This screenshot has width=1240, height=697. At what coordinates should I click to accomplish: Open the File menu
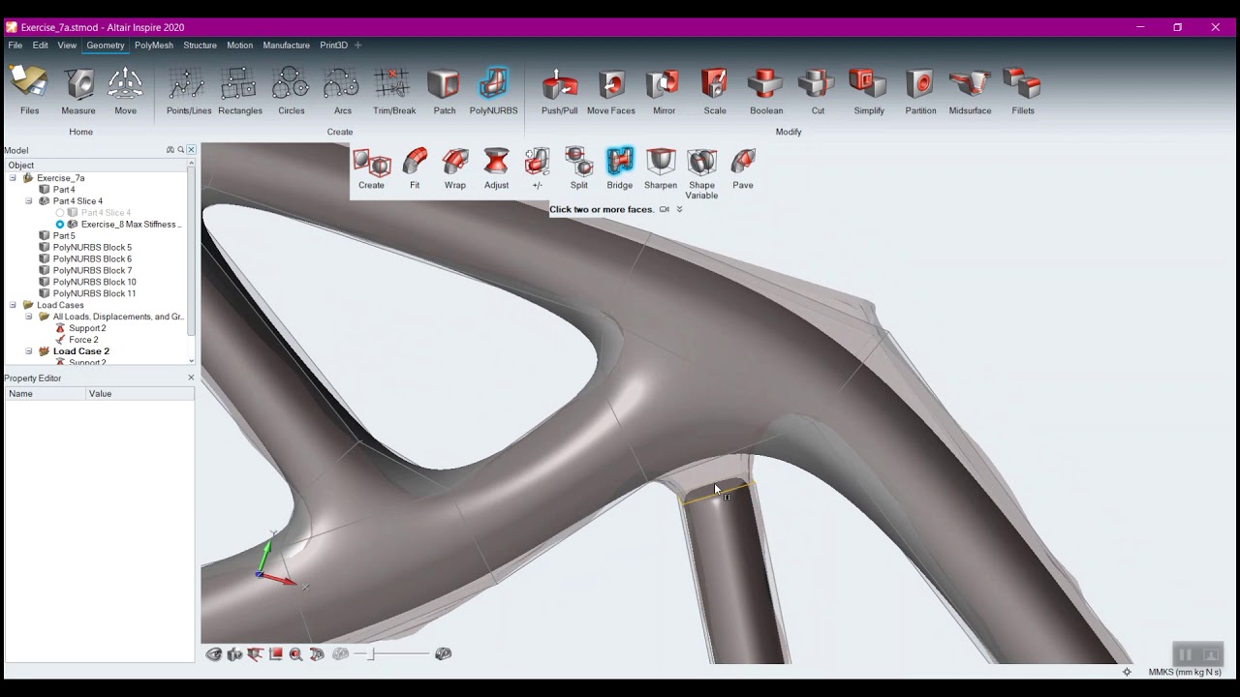[x=15, y=45]
